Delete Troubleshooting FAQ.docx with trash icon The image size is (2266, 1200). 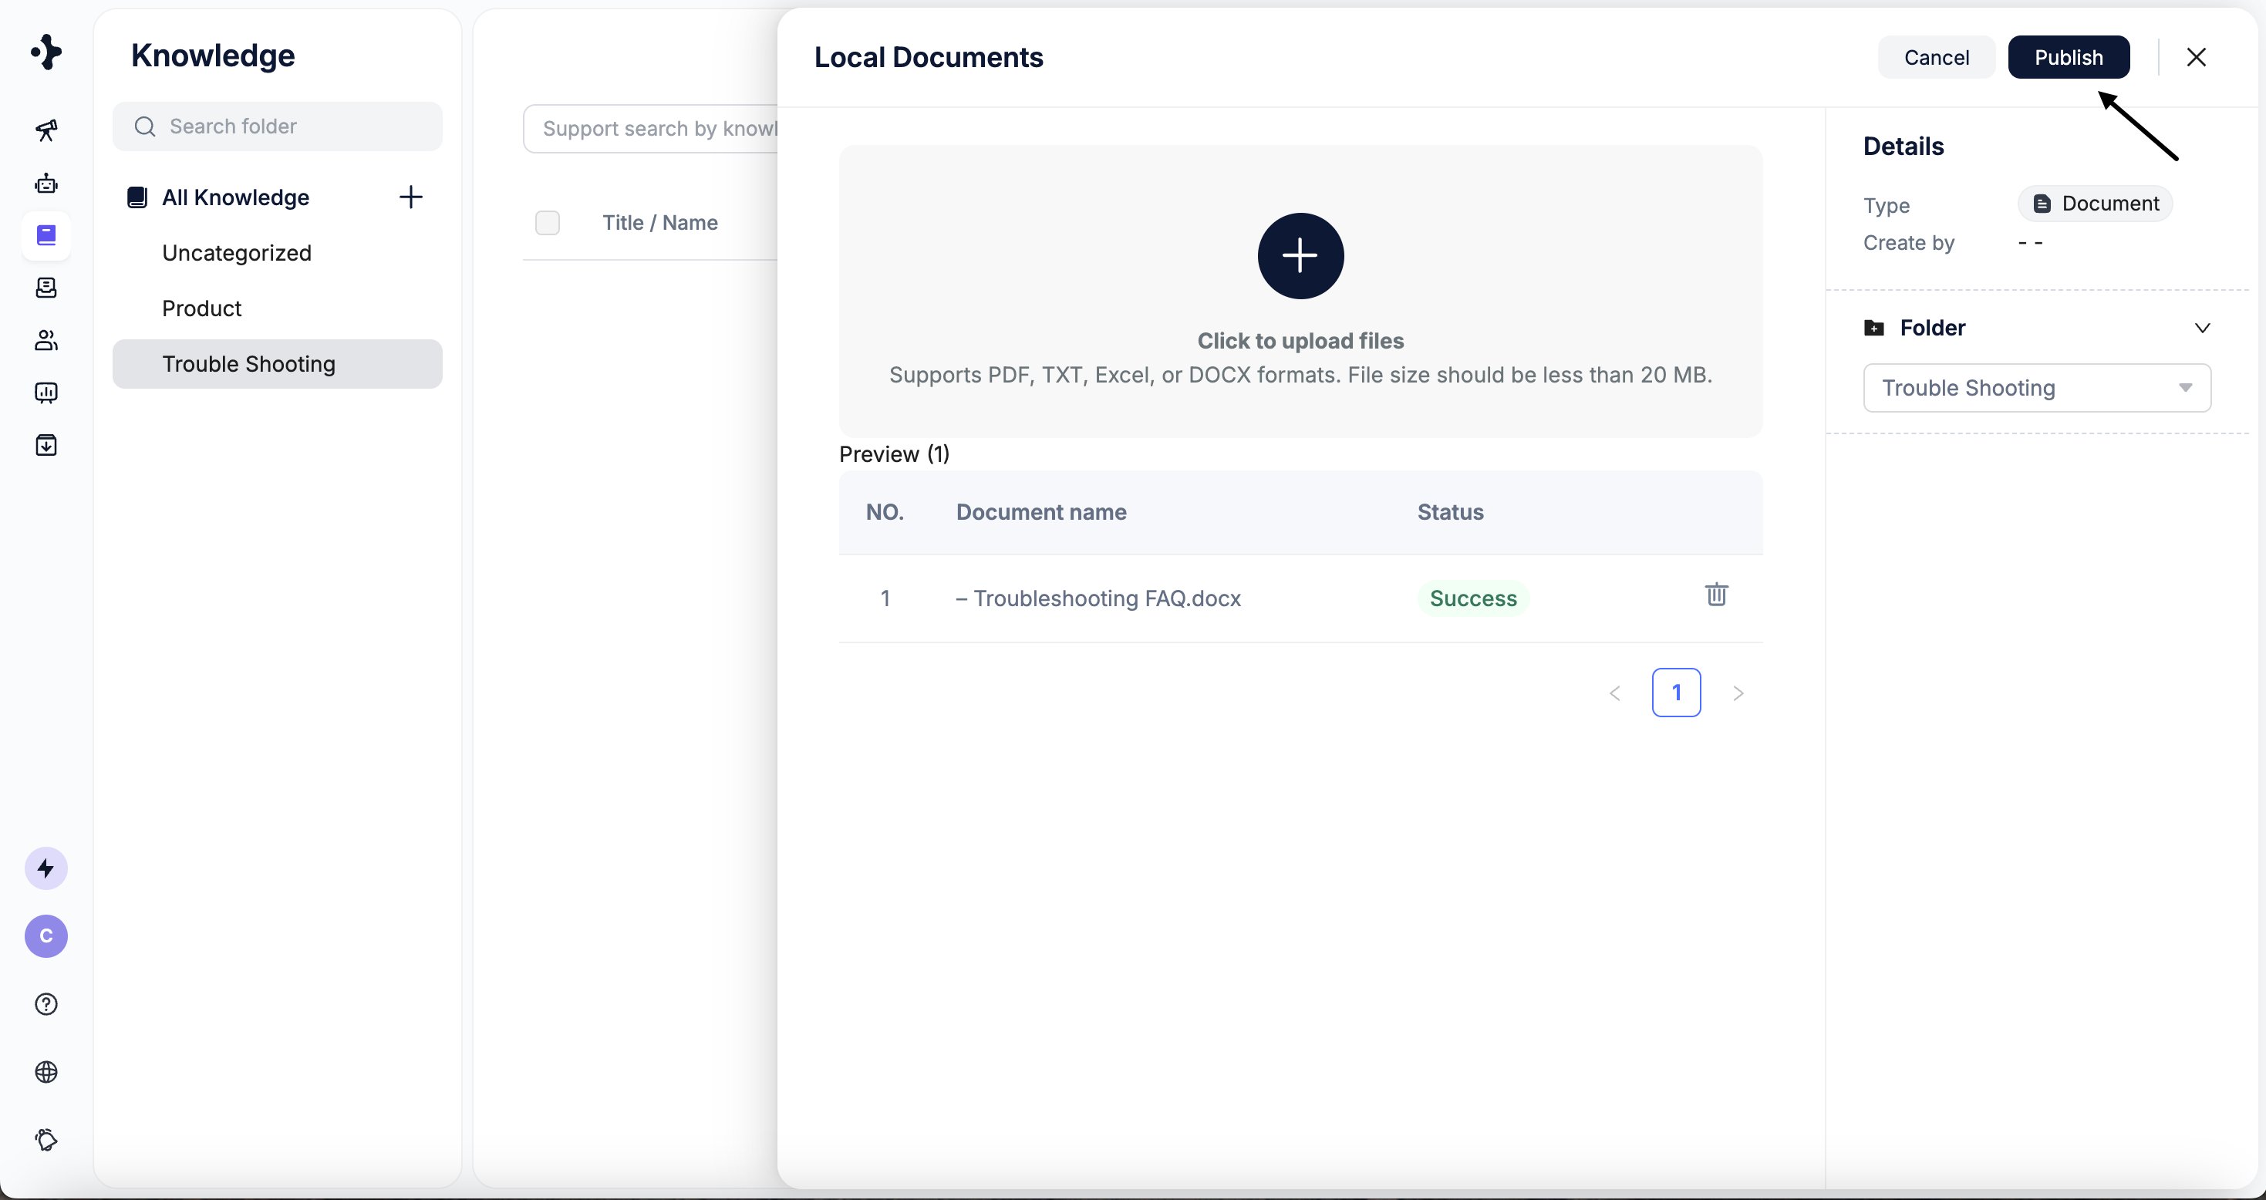[1716, 595]
